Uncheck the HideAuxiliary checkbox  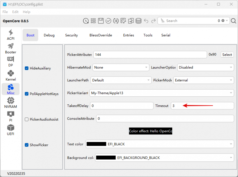26,68
